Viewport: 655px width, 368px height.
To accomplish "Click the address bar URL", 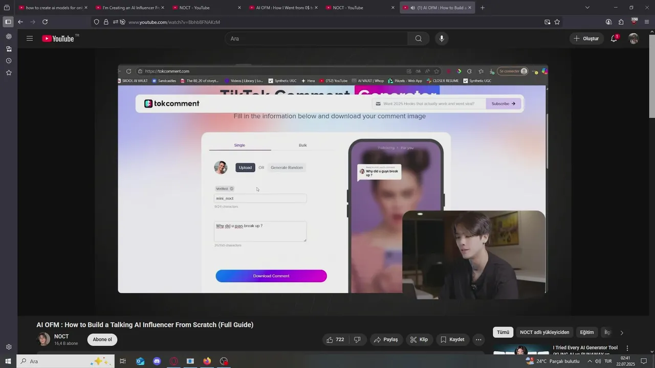I will (x=174, y=22).
